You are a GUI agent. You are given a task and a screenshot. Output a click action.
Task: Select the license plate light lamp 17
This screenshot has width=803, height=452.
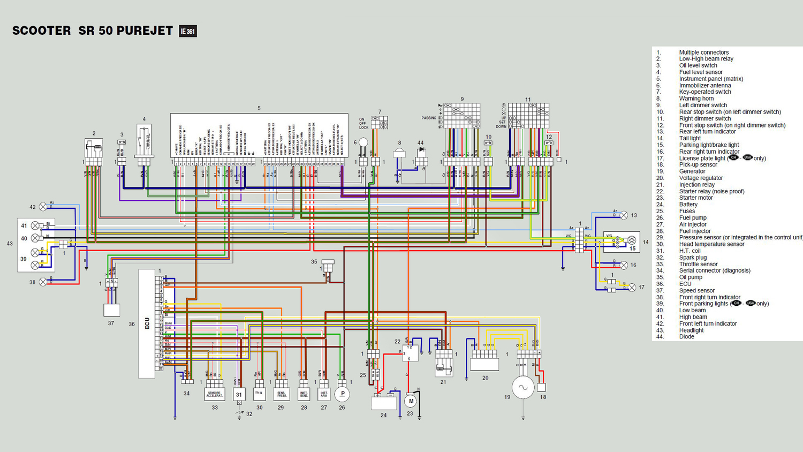(x=632, y=288)
